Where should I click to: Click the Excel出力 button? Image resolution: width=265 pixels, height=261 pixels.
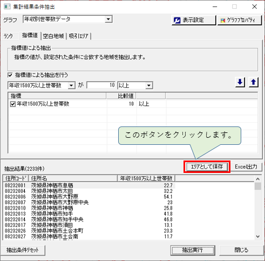pyautogui.click(x=246, y=166)
